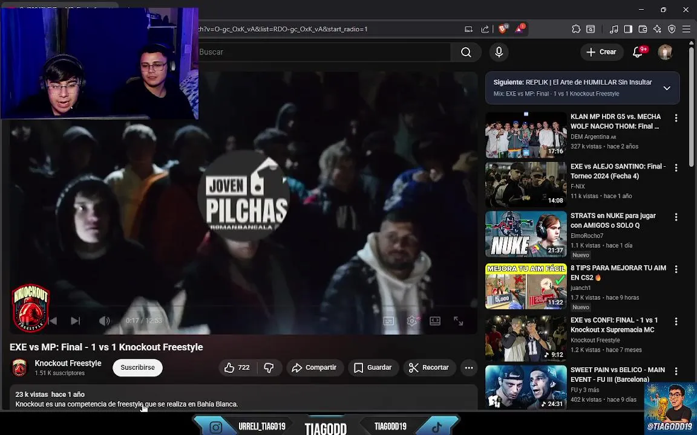Open EXE vs CONFI video thumbnail
Screen dimensions: 697x435
point(526,339)
